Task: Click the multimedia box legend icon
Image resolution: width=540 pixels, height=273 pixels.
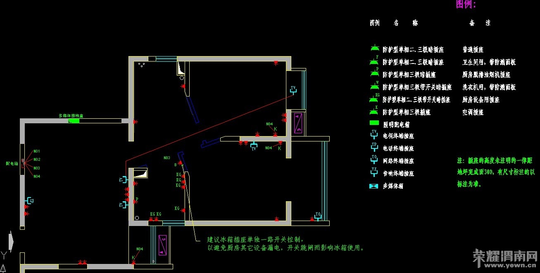Action: pos(373,186)
